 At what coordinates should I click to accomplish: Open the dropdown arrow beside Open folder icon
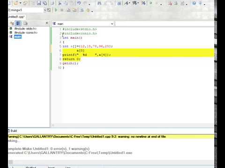[20, 3]
